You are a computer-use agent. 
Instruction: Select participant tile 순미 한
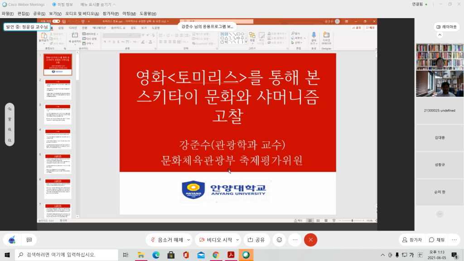click(x=440, y=192)
